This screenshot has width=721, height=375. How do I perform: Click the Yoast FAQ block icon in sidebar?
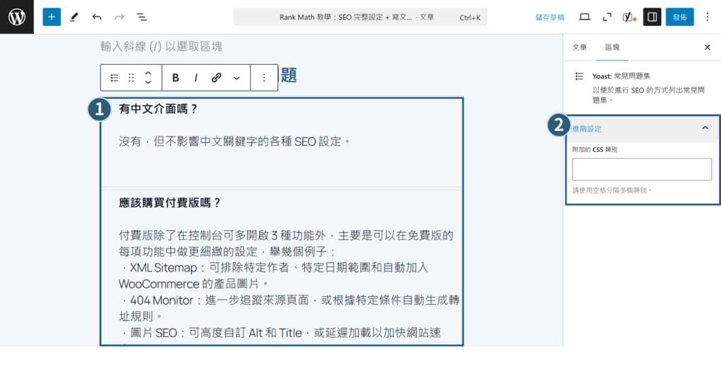(x=579, y=76)
